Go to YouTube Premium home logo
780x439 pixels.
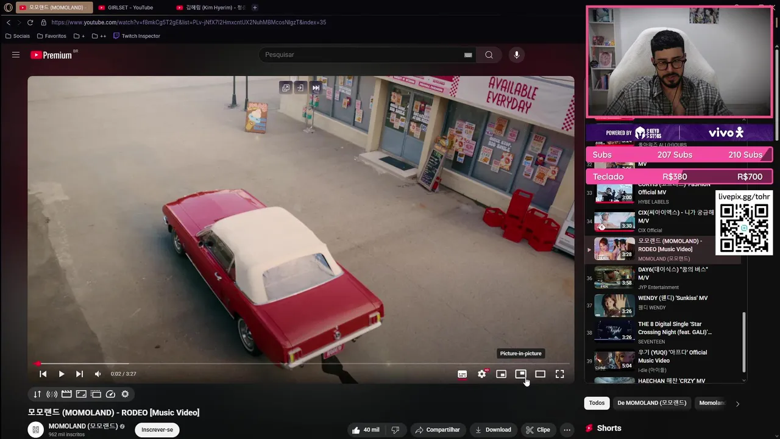coord(51,55)
